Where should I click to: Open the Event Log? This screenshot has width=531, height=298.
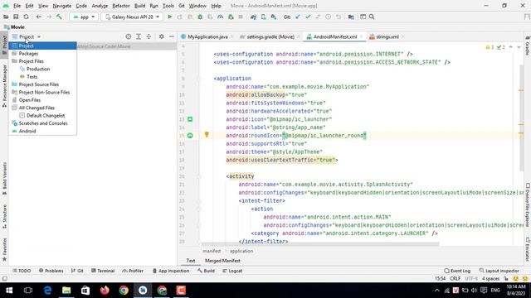457,271
